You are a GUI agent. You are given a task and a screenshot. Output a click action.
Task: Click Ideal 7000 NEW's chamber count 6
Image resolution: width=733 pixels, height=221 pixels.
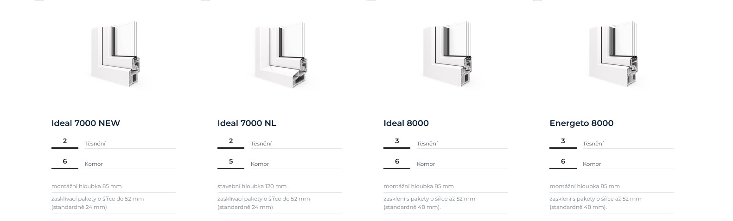tap(65, 162)
